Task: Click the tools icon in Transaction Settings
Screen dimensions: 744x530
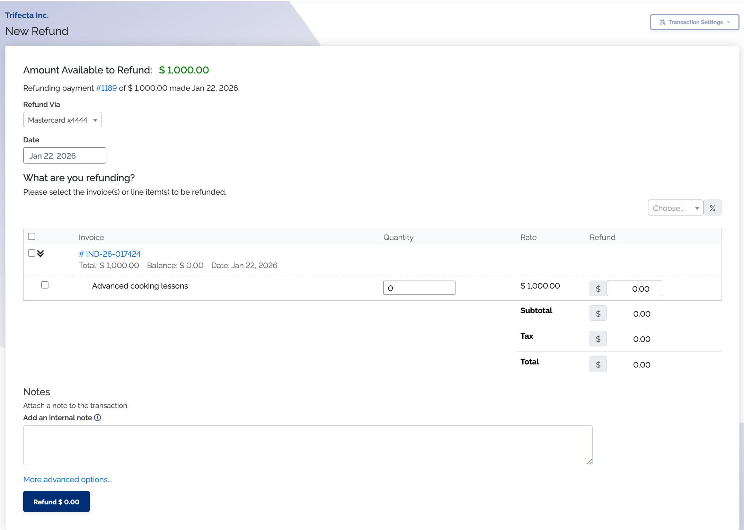Action: [662, 22]
